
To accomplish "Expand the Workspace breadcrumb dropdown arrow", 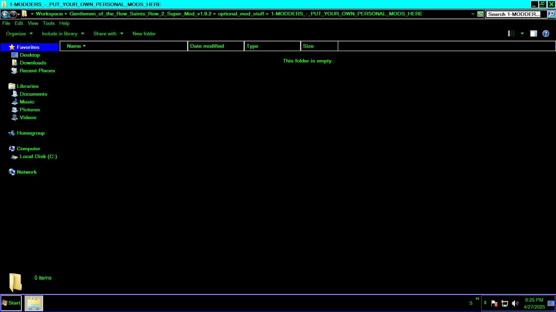I will (x=66, y=14).
